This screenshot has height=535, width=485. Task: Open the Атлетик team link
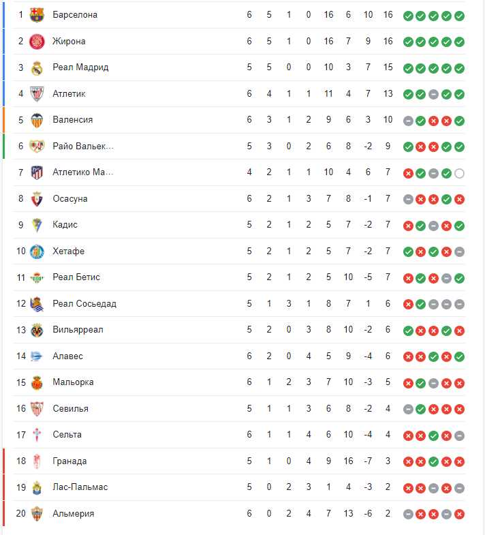pos(69,94)
